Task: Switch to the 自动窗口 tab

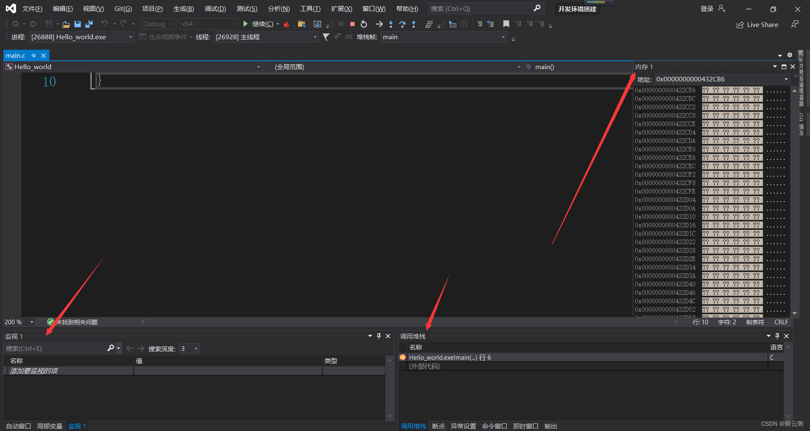Action: [x=19, y=426]
